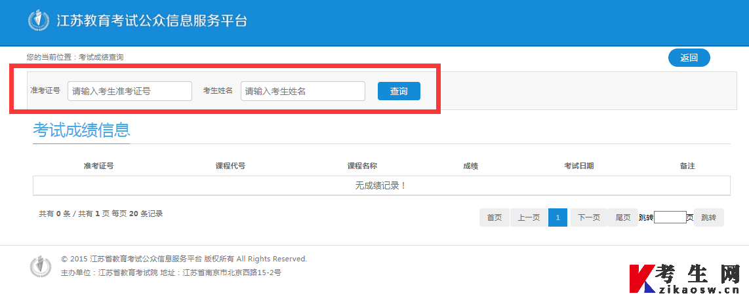
Task: Click the © 2015 copyright line in footer
Action: pos(184,259)
